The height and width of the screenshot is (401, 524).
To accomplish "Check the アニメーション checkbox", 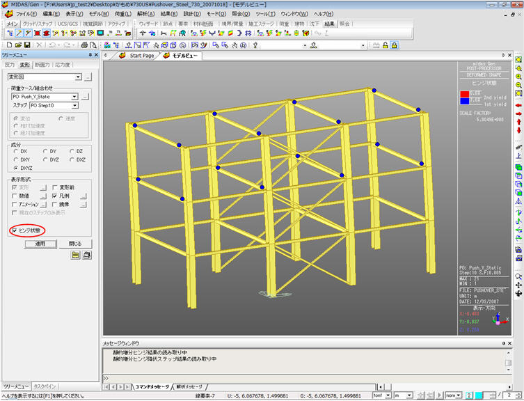I will pyautogui.click(x=14, y=204).
